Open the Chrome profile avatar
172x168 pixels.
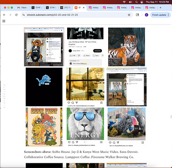[x=147, y=15]
